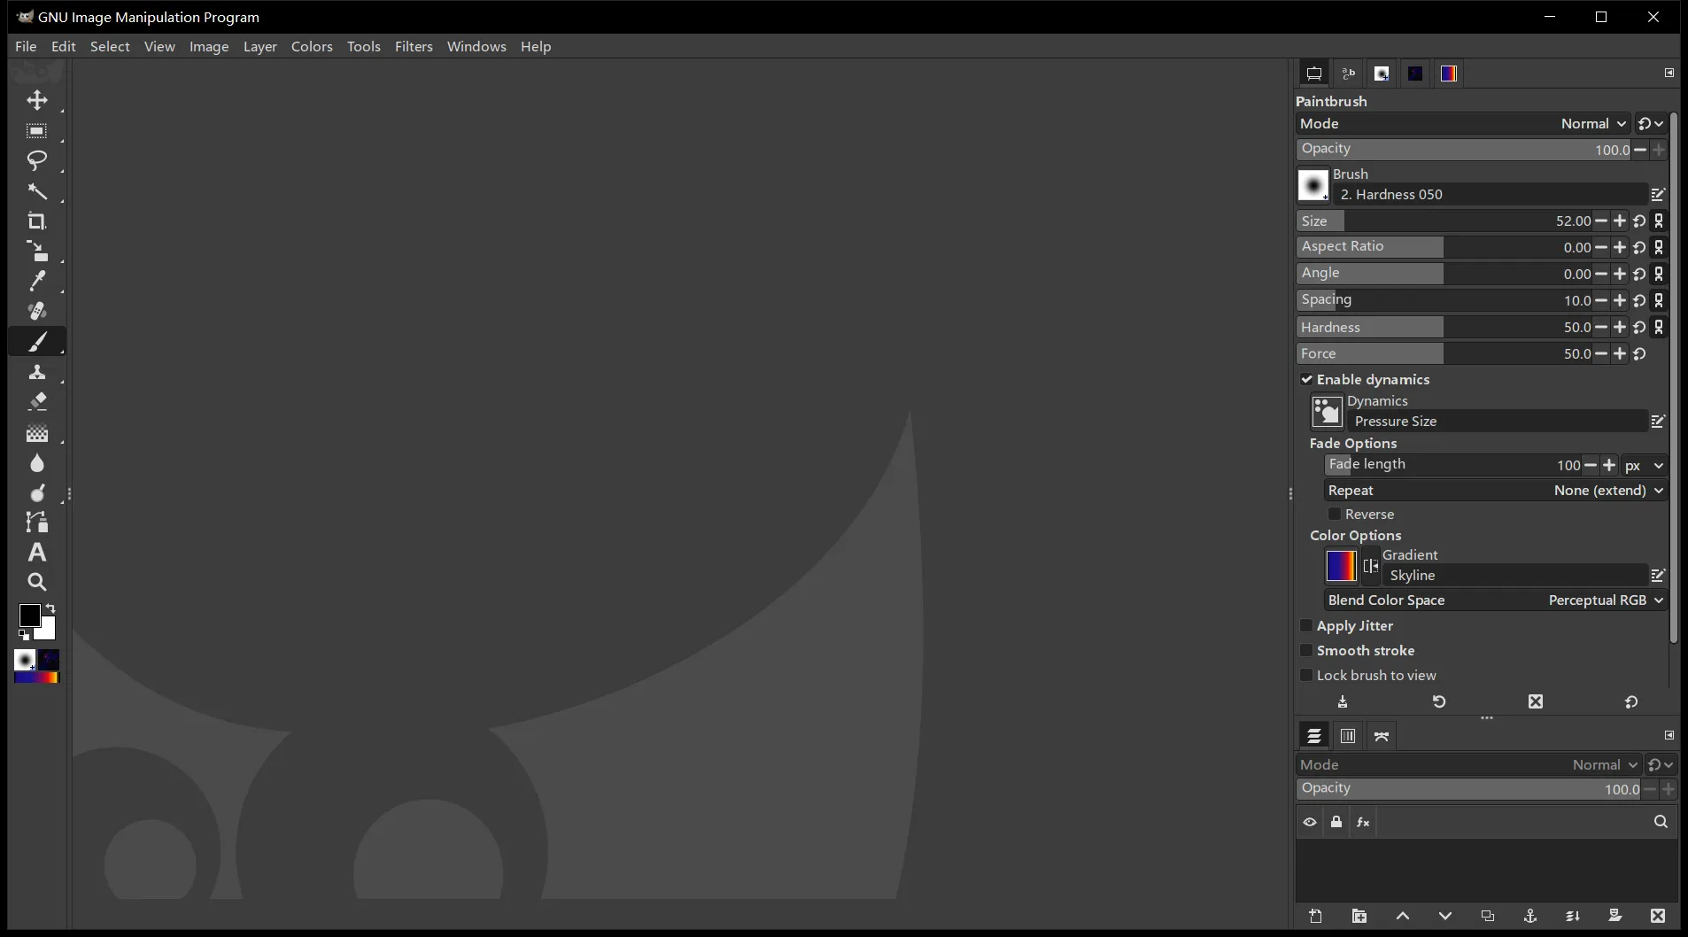
Task: Open tool options panel configuration menu
Action: 1669,73
